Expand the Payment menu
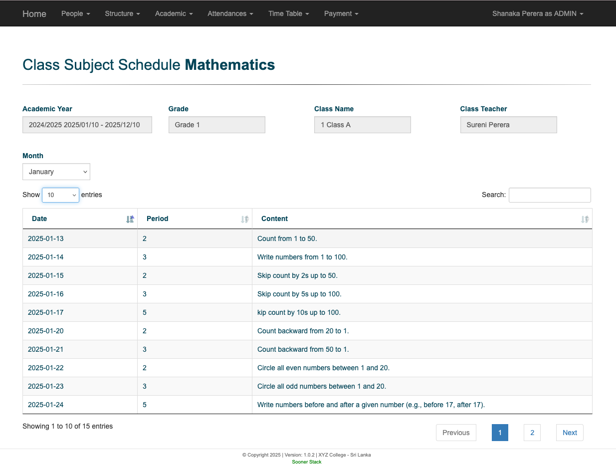 pyautogui.click(x=341, y=13)
